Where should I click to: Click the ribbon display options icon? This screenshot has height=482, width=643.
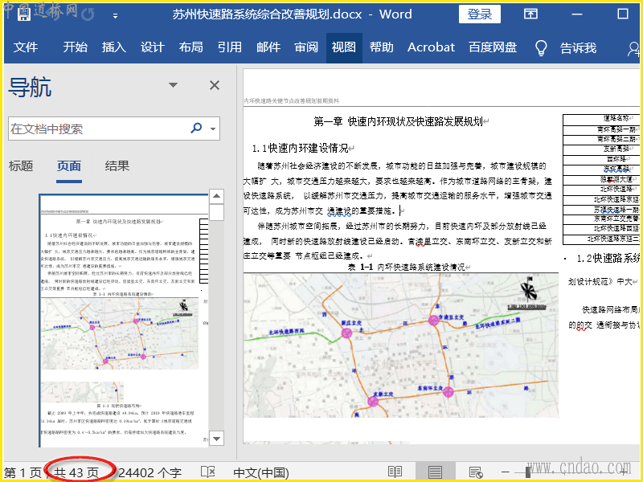coord(530,14)
